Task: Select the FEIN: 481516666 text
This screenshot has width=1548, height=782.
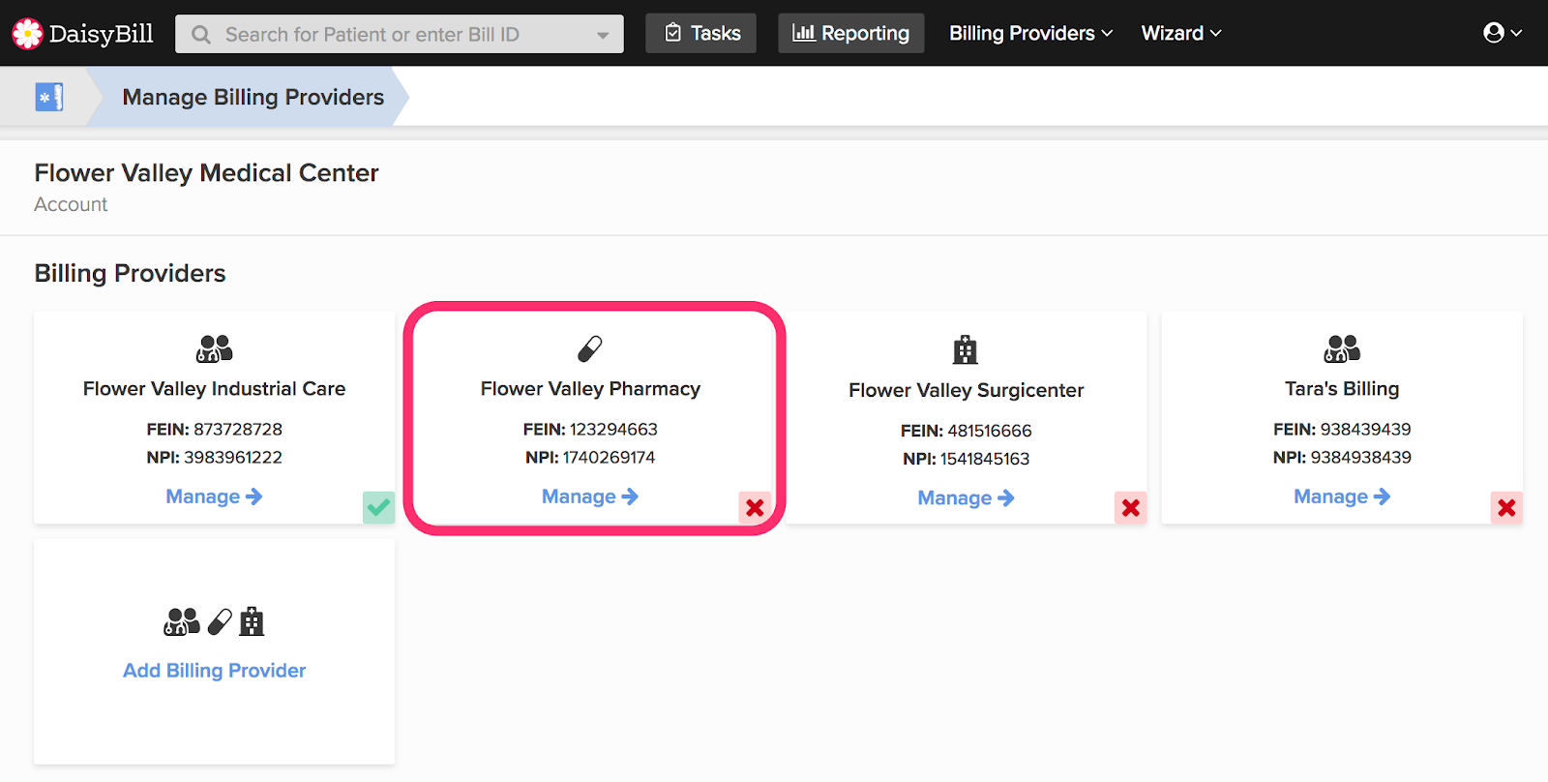Action: click(966, 431)
